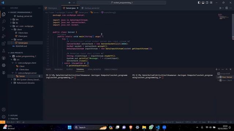234x131 pixels.
Task: Open the Testing flask view
Action: click(x=4, y=51)
